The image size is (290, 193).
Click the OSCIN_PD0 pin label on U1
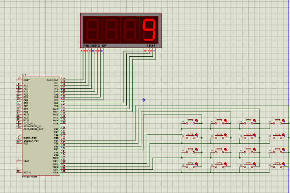pyautogui.click(x=30, y=138)
